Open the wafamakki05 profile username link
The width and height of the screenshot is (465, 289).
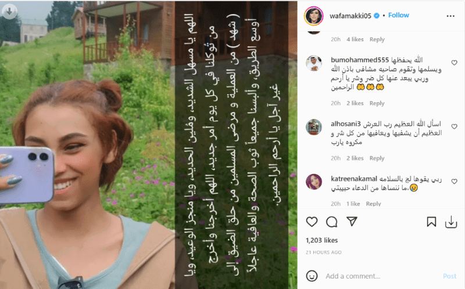pos(350,16)
